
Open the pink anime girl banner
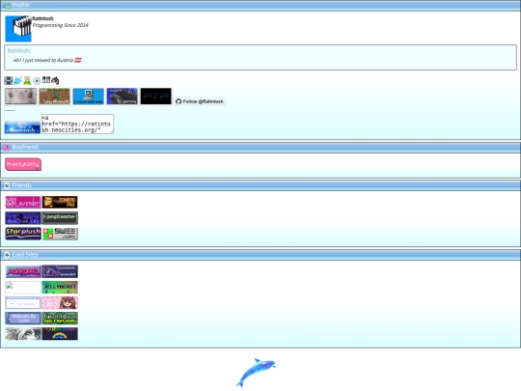pyautogui.click(x=60, y=303)
